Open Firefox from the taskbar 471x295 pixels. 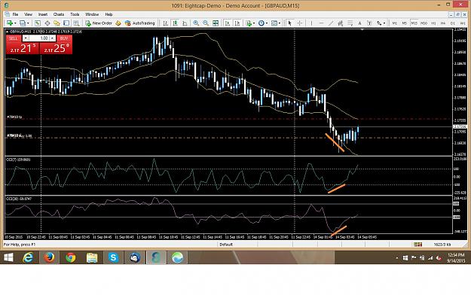[x=49, y=257]
